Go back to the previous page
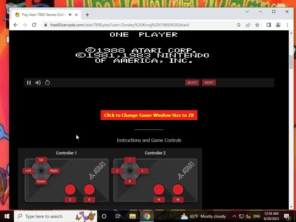Screen dimensions: 296x222 pyautogui.click(x=16, y=25)
